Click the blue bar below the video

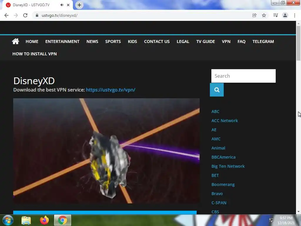(x=105, y=212)
